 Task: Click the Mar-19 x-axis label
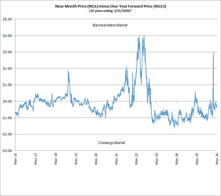point(76,159)
